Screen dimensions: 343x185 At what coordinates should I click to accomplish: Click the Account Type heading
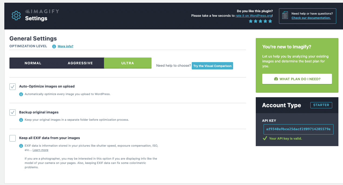click(281, 105)
